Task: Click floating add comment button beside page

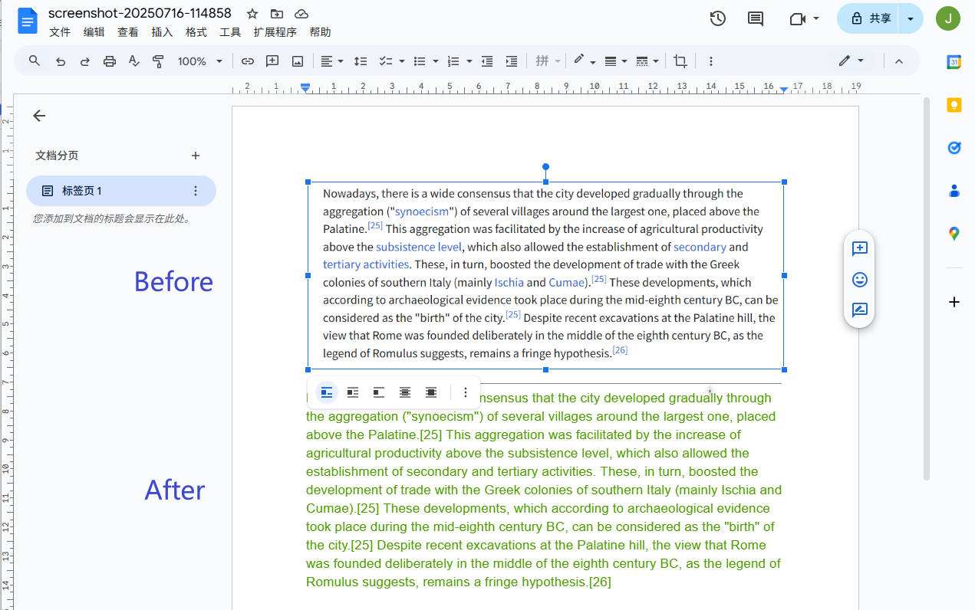Action: point(860,248)
